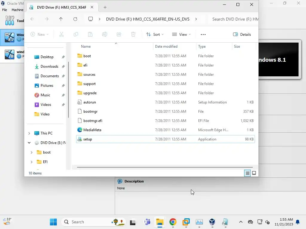
Task: Switch to large thumbnails view icon
Action: tap(254, 173)
